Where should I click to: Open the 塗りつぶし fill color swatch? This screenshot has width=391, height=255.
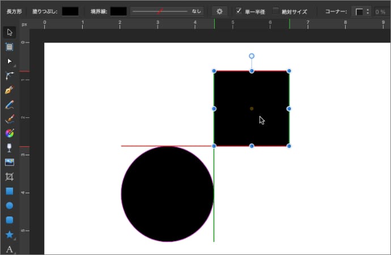click(70, 11)
